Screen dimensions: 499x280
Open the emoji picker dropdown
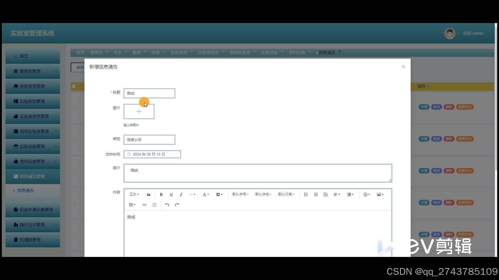(366, 194)
